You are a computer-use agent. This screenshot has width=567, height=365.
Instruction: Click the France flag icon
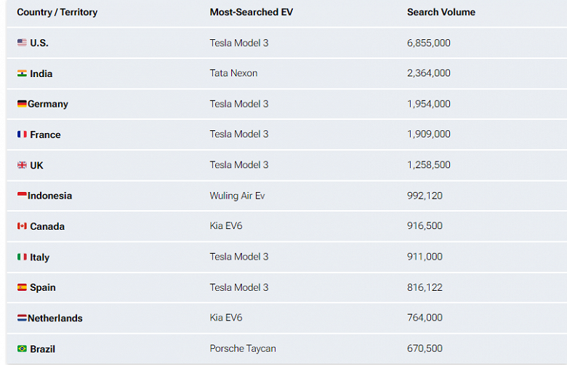[22, 135]
